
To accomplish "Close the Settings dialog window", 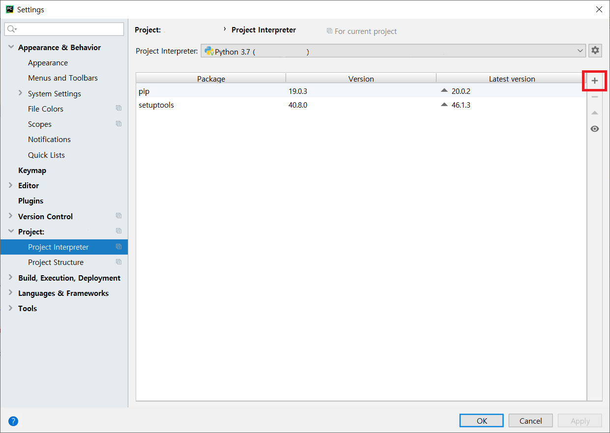I will [x=599, y=9].
